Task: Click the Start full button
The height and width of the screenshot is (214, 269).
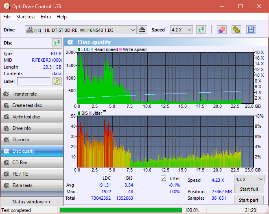Action: (x=249, y=189)
